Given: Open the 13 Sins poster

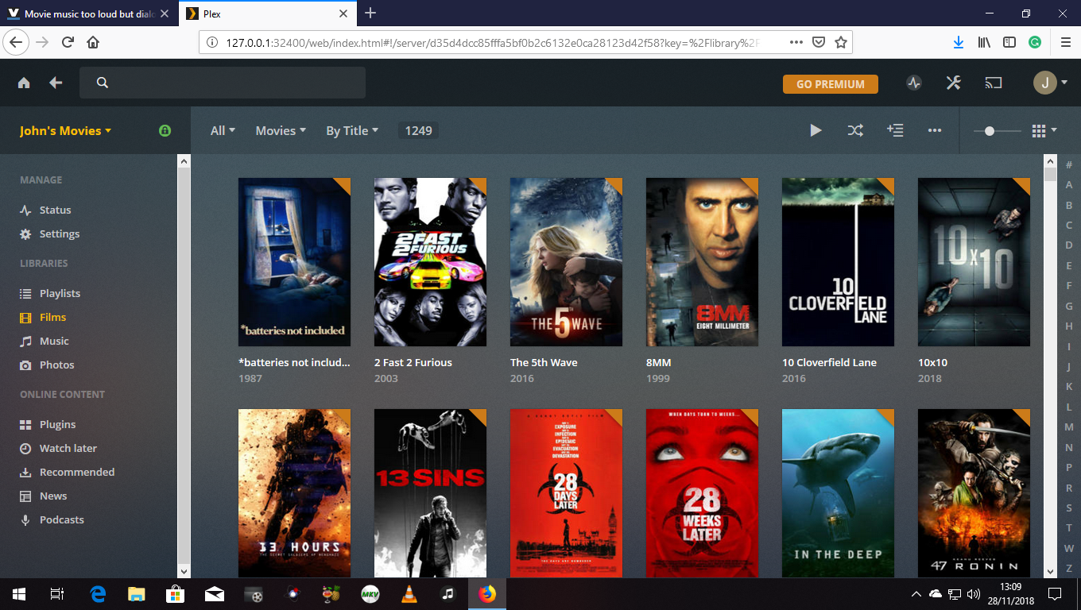Looking at the screenshot, I should (430, 493).
